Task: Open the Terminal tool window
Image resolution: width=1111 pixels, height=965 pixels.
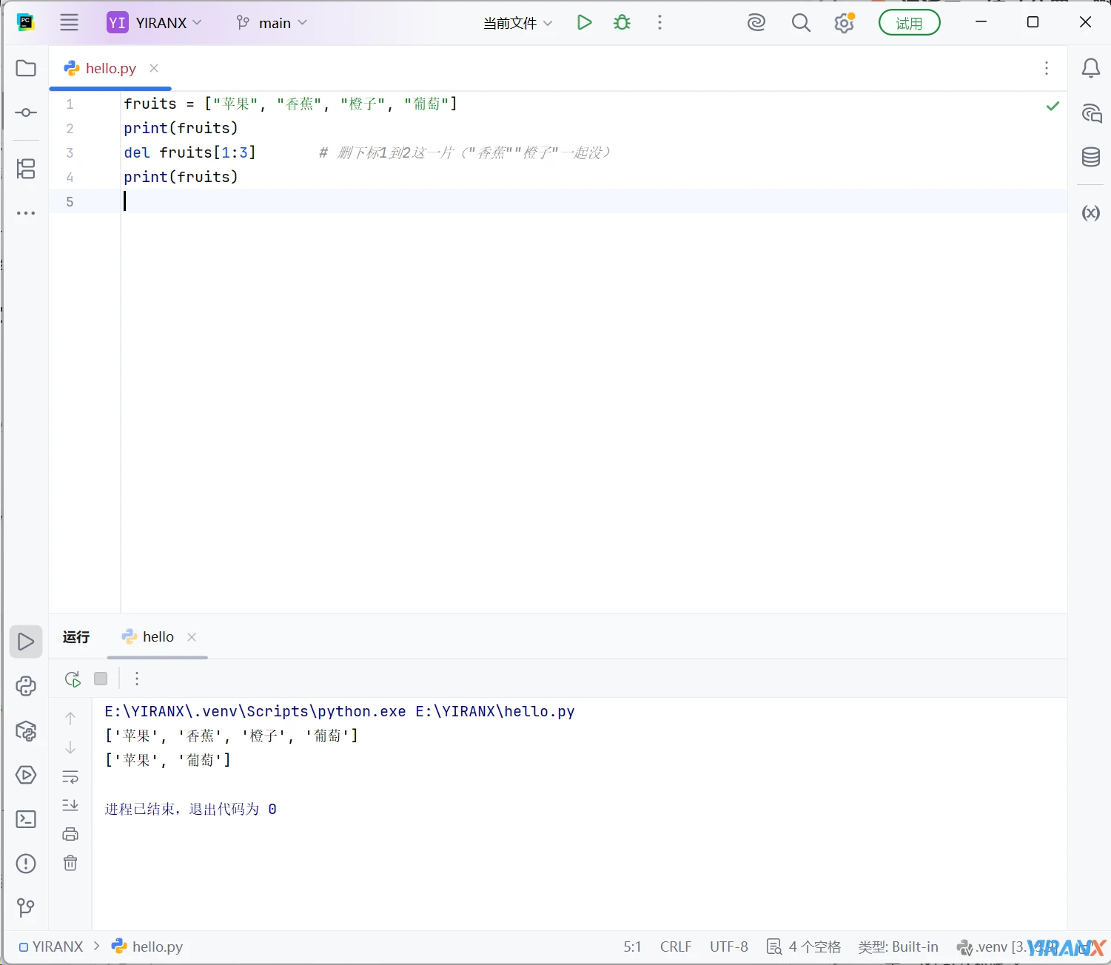Action: click(26, 819)
